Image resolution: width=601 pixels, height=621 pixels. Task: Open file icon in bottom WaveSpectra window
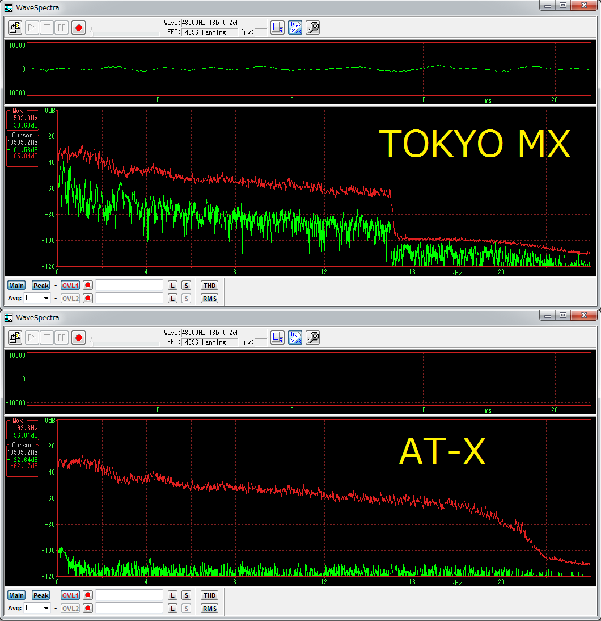click(15, 337)
